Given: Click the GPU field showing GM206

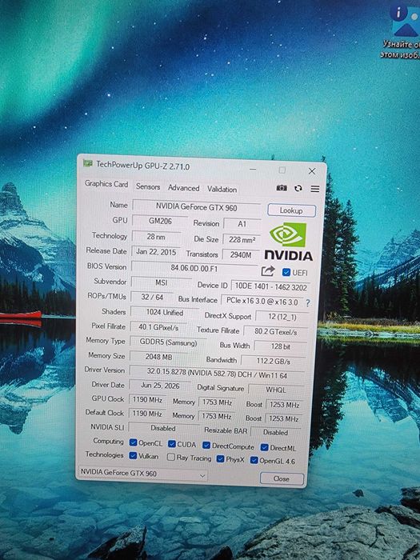Looking at the screenshot, I should [x=160, y=221].
